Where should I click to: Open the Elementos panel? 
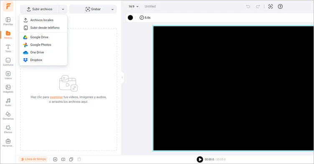coord(8,116)
